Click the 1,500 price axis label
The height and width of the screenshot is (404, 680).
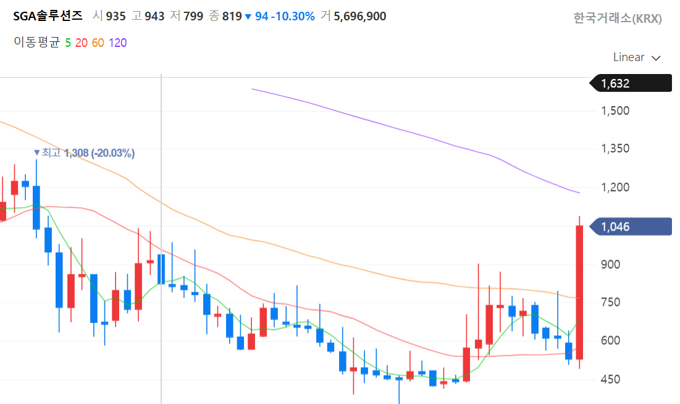[x=615, y=110]
